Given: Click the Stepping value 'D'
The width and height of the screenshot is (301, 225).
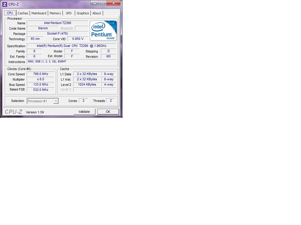Looking at the screenshot, I should [108, 51].
